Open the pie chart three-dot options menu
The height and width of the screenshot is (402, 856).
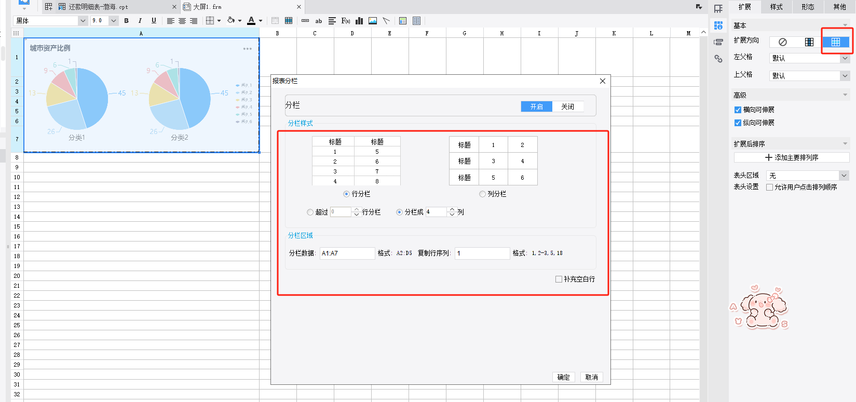(x=248, y=49)
